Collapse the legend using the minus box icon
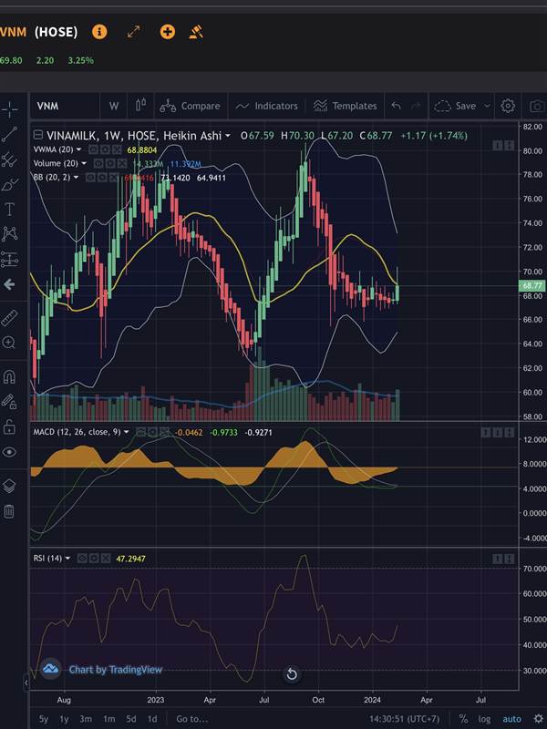547x729 pixels. coord(38,135)
